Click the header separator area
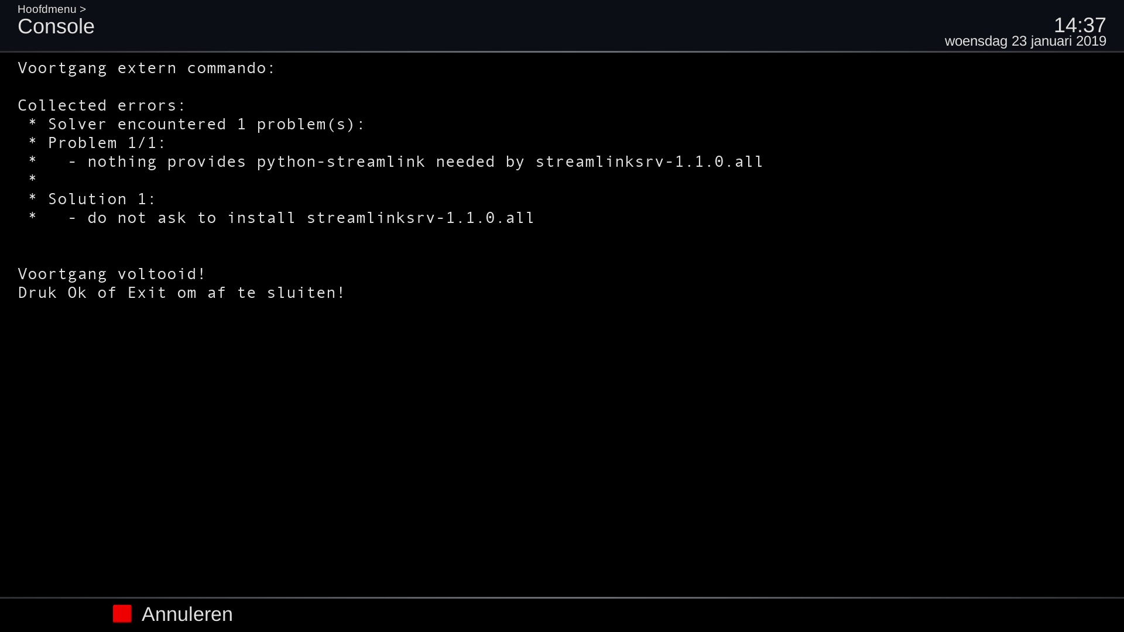 click(562, 51)
